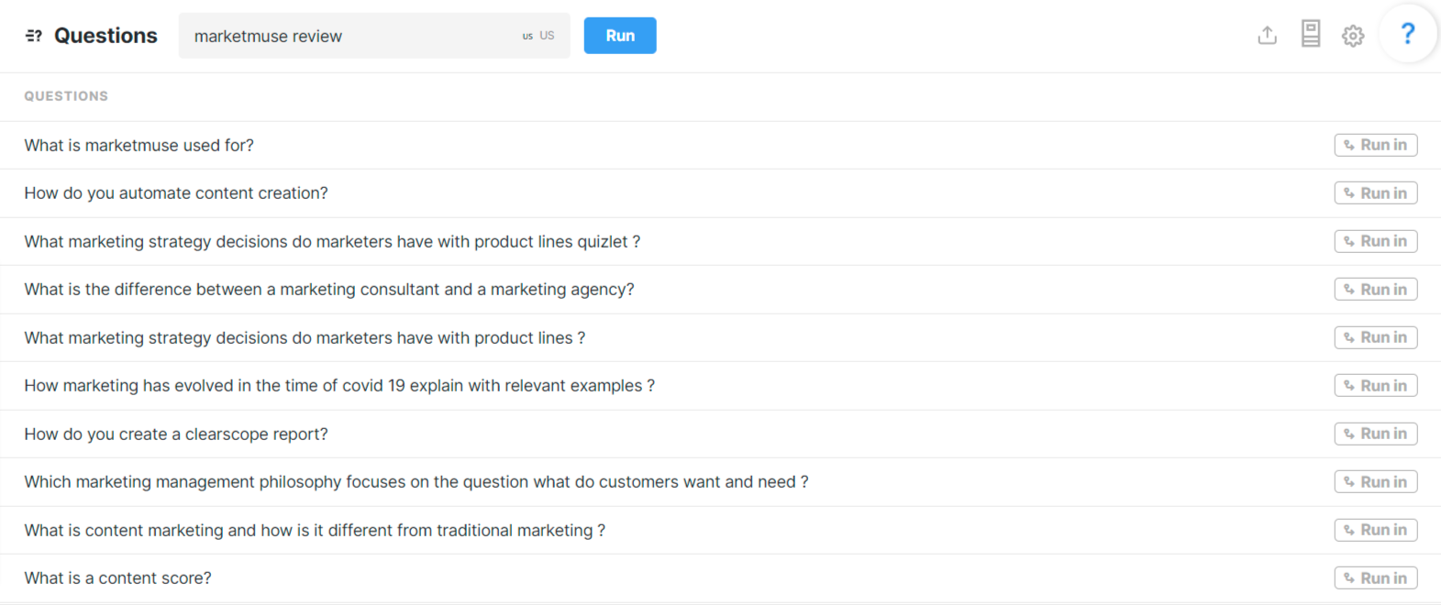Viewport: 1441px width, 605px height.
Task: Open Run in for automate content creation
Action: (1375, 193)
